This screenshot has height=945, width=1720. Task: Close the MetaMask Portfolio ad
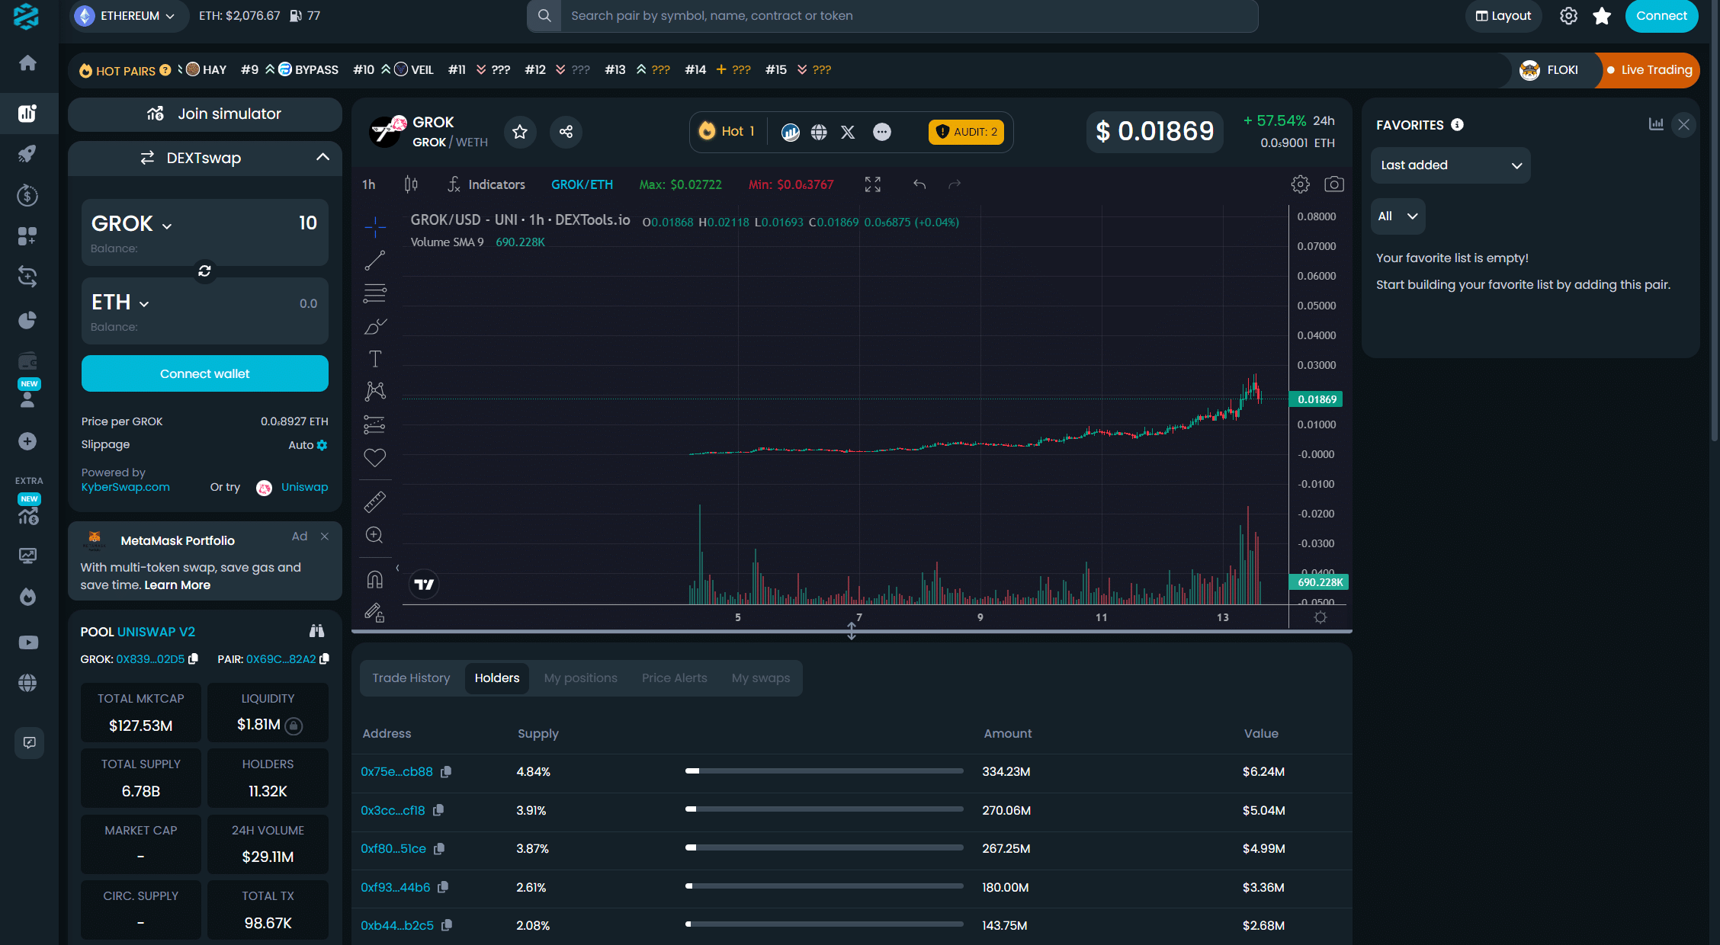(x=325, y=537)
